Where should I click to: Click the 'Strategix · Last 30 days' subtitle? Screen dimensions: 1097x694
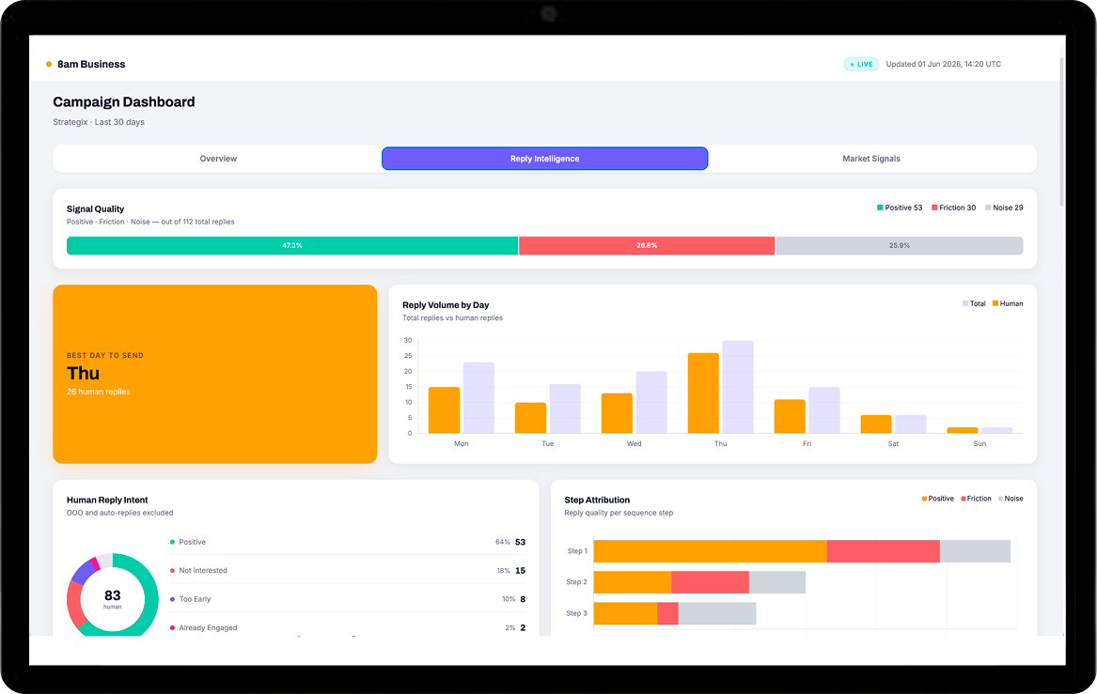pos(99,121)
